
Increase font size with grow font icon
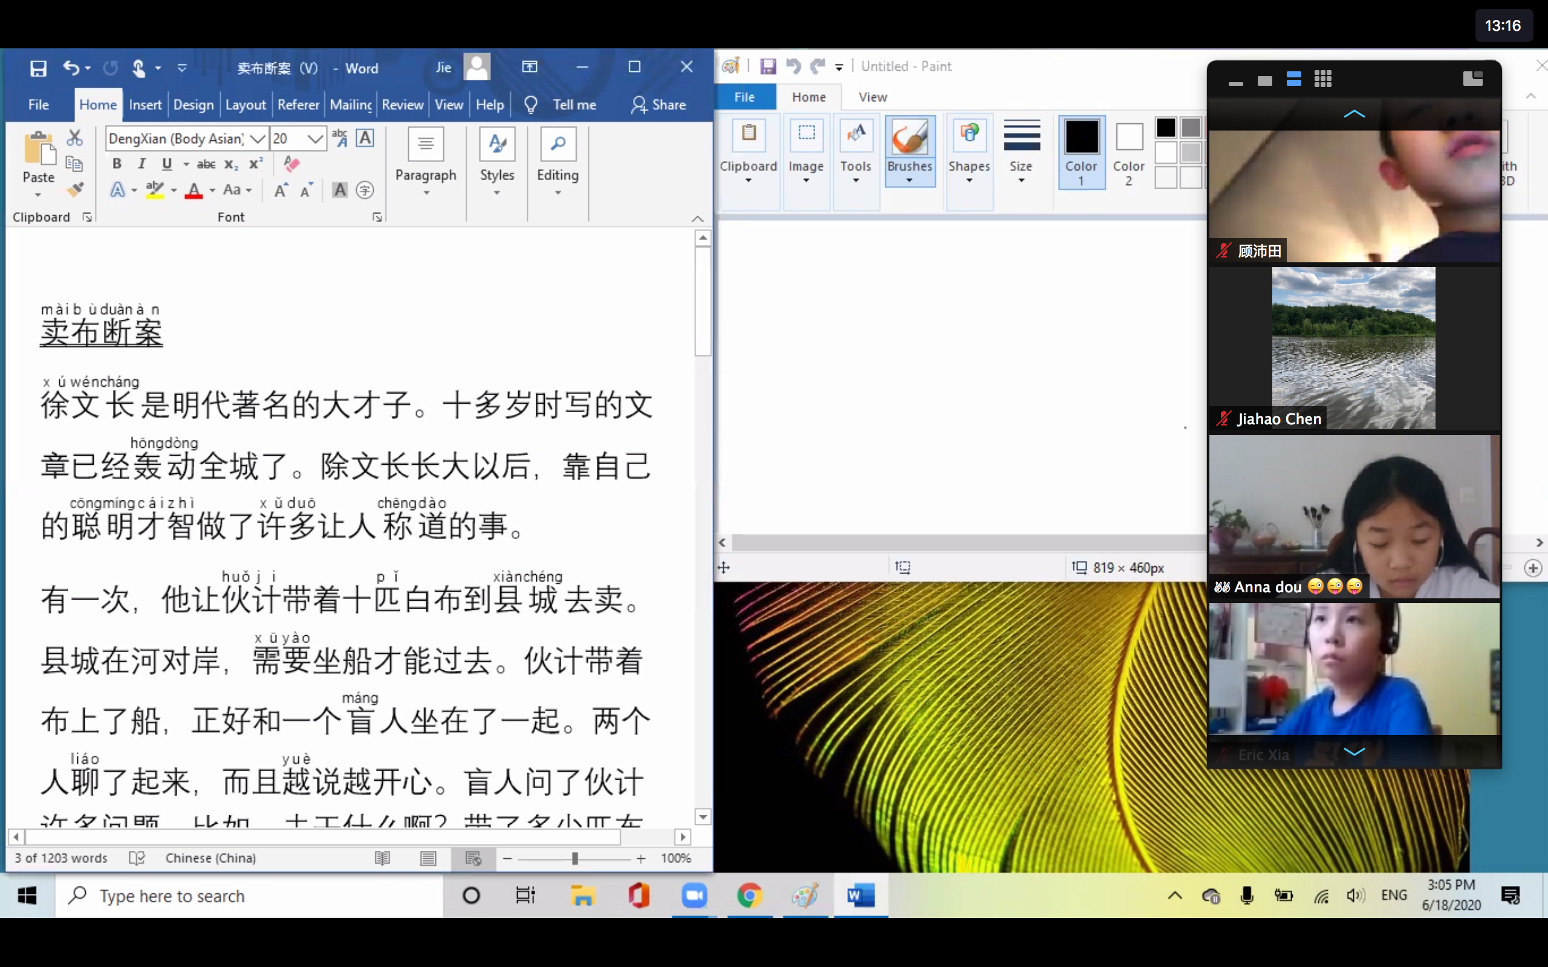pyautogui.click(x=281, y=190)
